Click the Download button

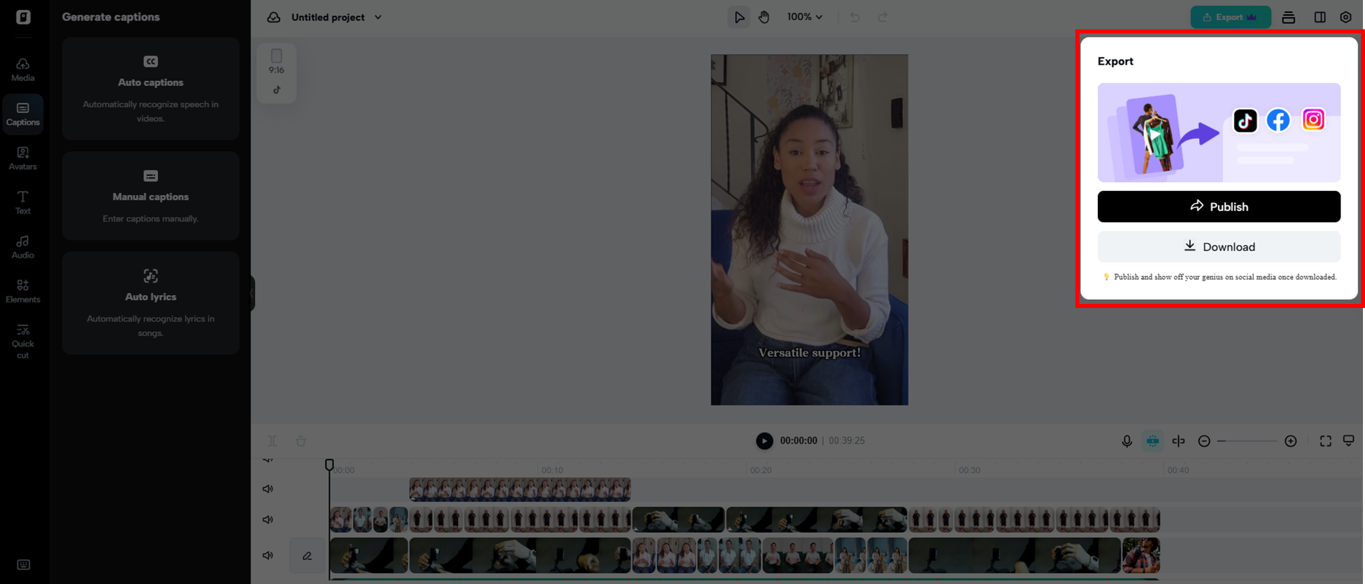(1218, 247)
